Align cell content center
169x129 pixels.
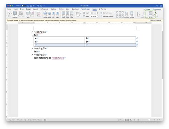pos(120,15)
